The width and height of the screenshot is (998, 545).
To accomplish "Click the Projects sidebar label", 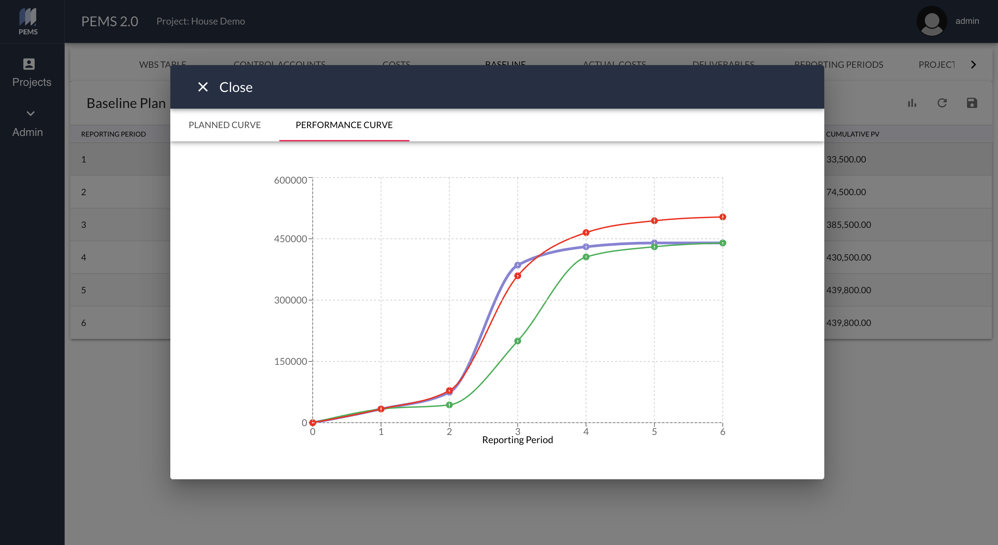I will (32, 82).
